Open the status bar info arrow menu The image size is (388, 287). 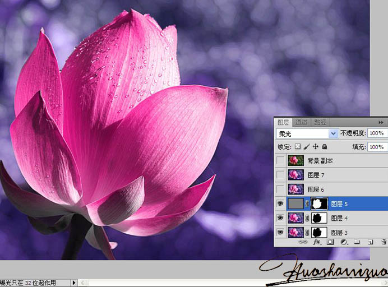pyautogui.click(x=74, y=283)
